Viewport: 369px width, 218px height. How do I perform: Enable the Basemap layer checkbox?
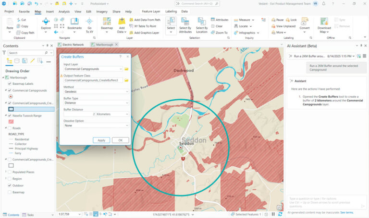(x=10, y=192)
